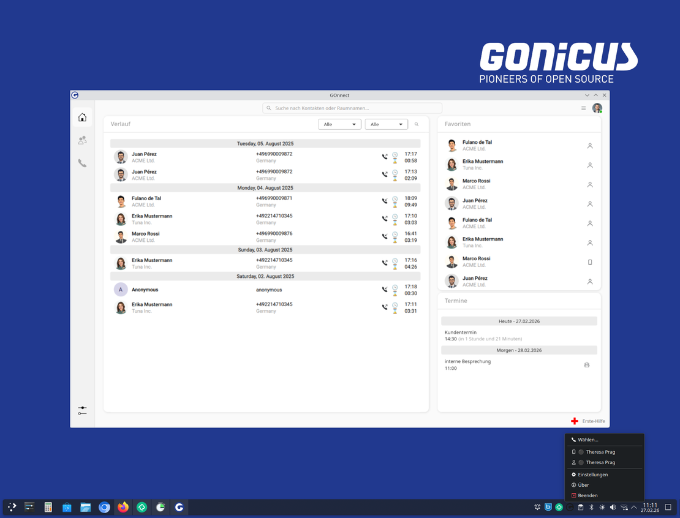Open the Calculator from the taskbar
680x518 pixels.
[x=48, y=507]
